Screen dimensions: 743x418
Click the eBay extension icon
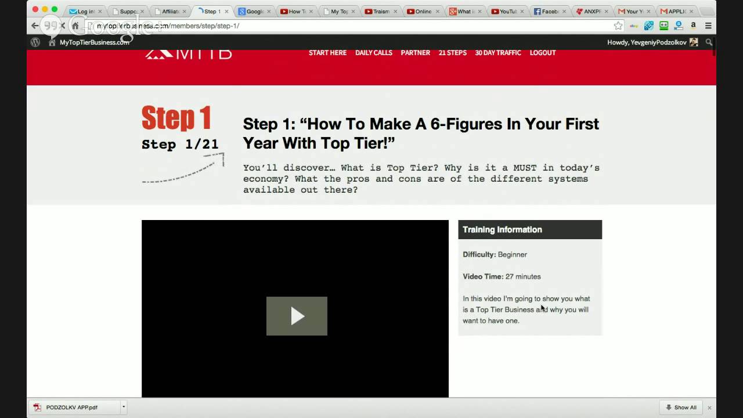coord(634,26)
